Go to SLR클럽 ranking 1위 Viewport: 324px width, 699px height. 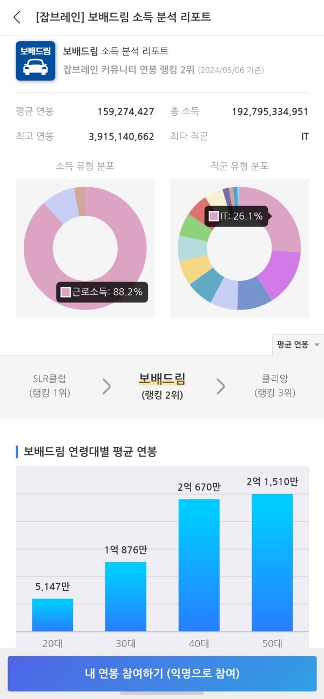click(50, 386)
